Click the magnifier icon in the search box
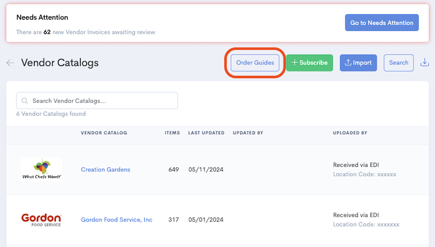This screenshot has height=247, width=435. [x=25, y=101]
